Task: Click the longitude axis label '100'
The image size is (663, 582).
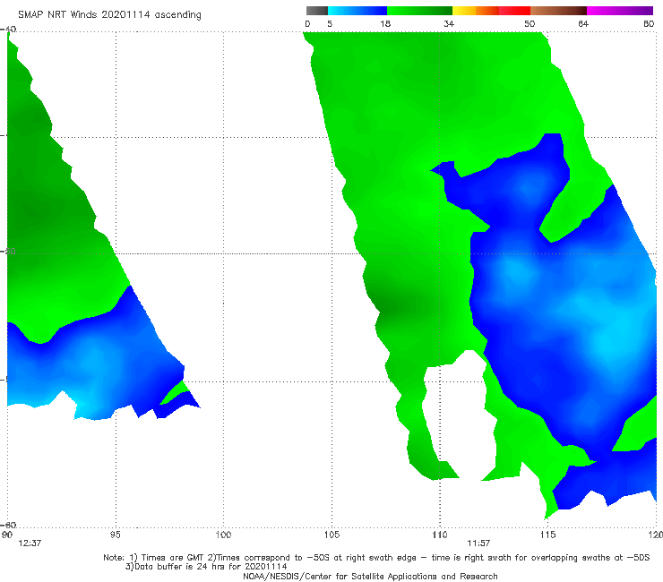Action: [x=223, y=535]
